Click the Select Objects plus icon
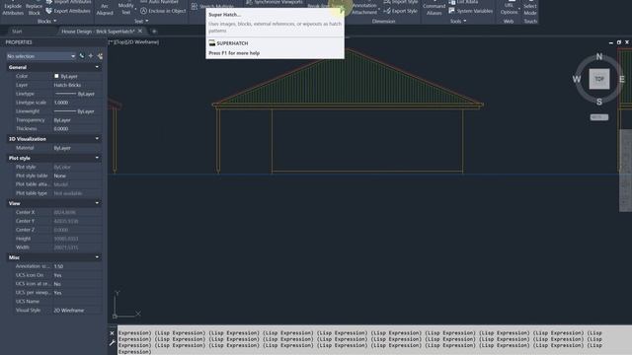 pos(91,56)
